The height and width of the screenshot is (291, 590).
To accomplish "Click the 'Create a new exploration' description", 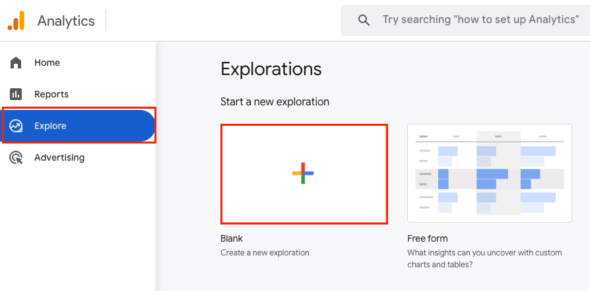I will point(265,252).
